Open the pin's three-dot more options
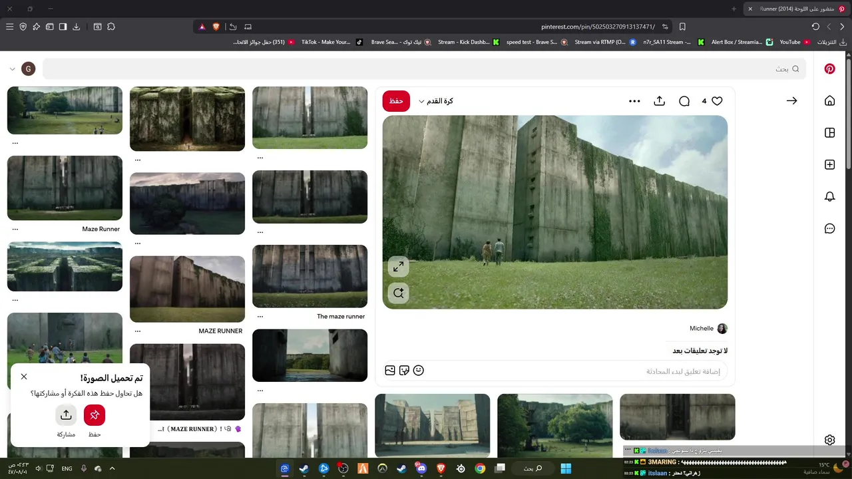This screenshot has width=852, height=479. point(634,101)
